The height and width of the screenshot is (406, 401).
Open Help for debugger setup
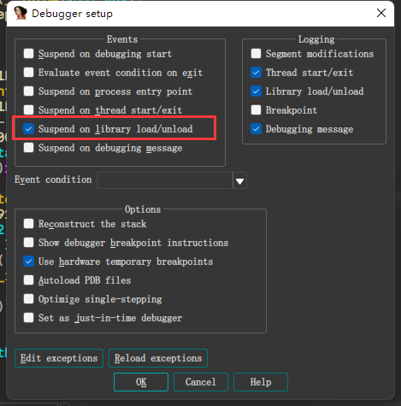[x=261, y=382]
